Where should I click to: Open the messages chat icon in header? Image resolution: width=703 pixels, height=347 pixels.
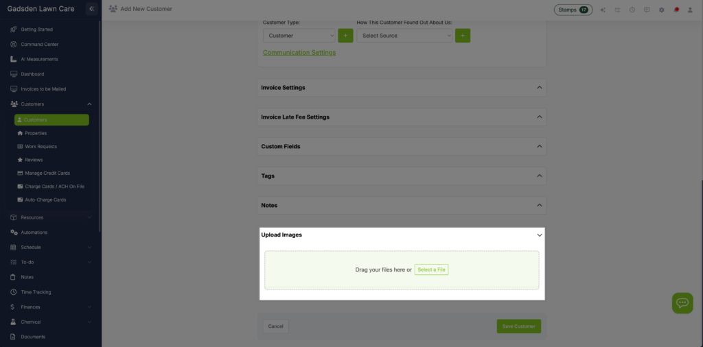coord(647,10)
